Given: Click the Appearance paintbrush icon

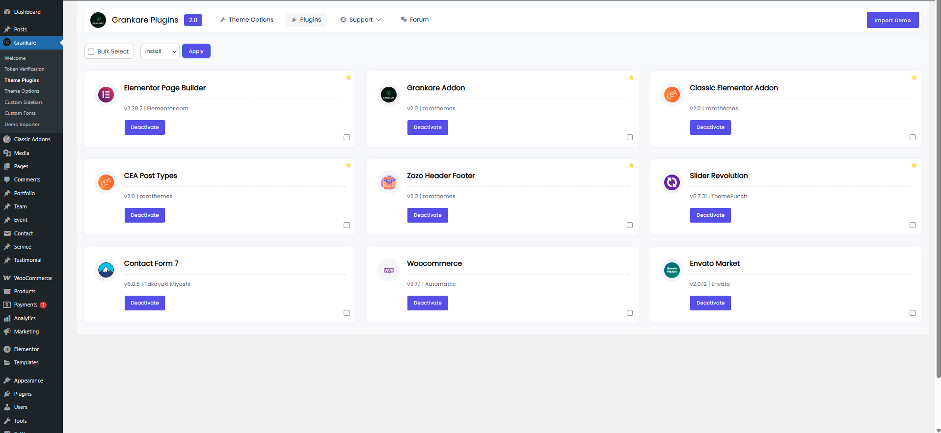Looking at the screenshot, I should coord(7,381).
